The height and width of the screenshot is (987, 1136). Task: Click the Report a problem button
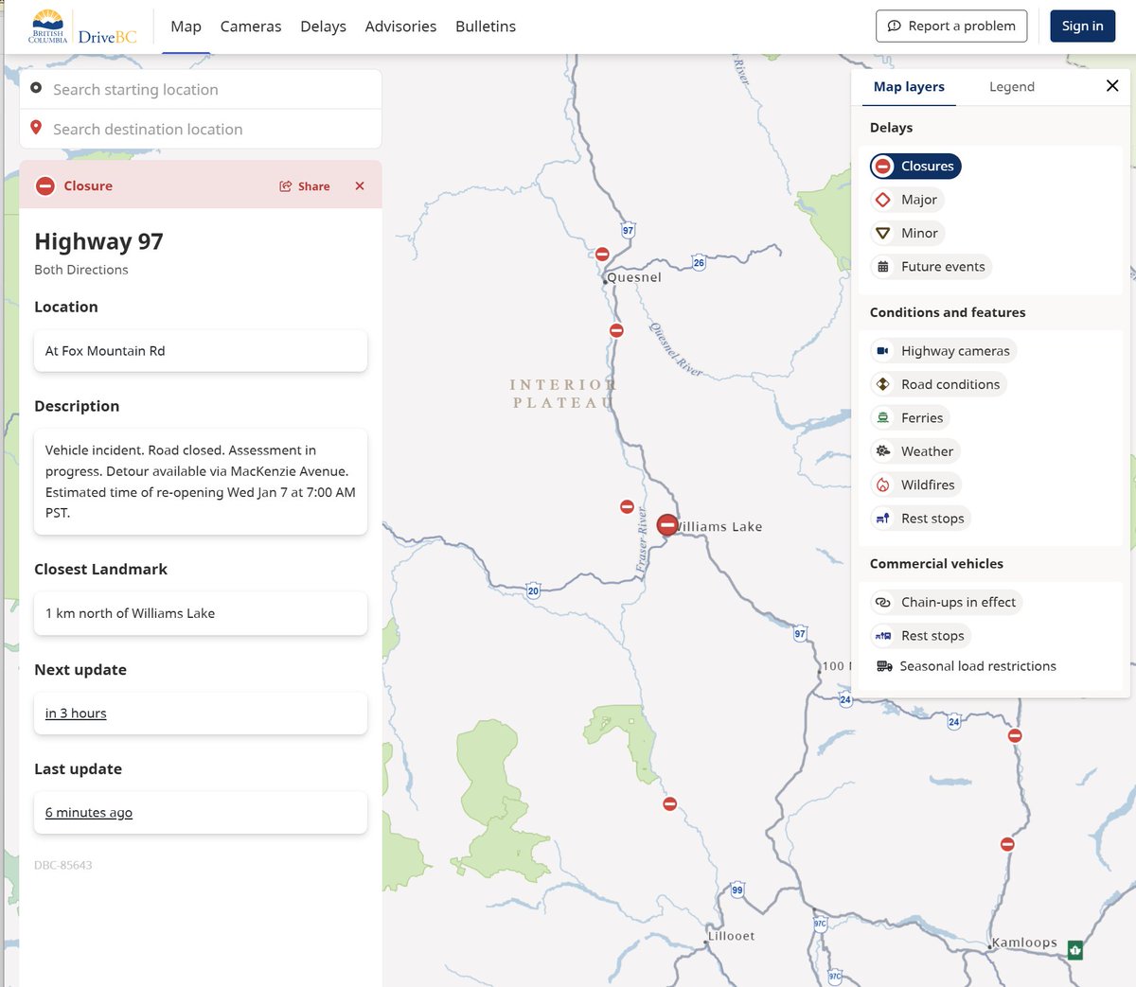(x=951, y=26)
